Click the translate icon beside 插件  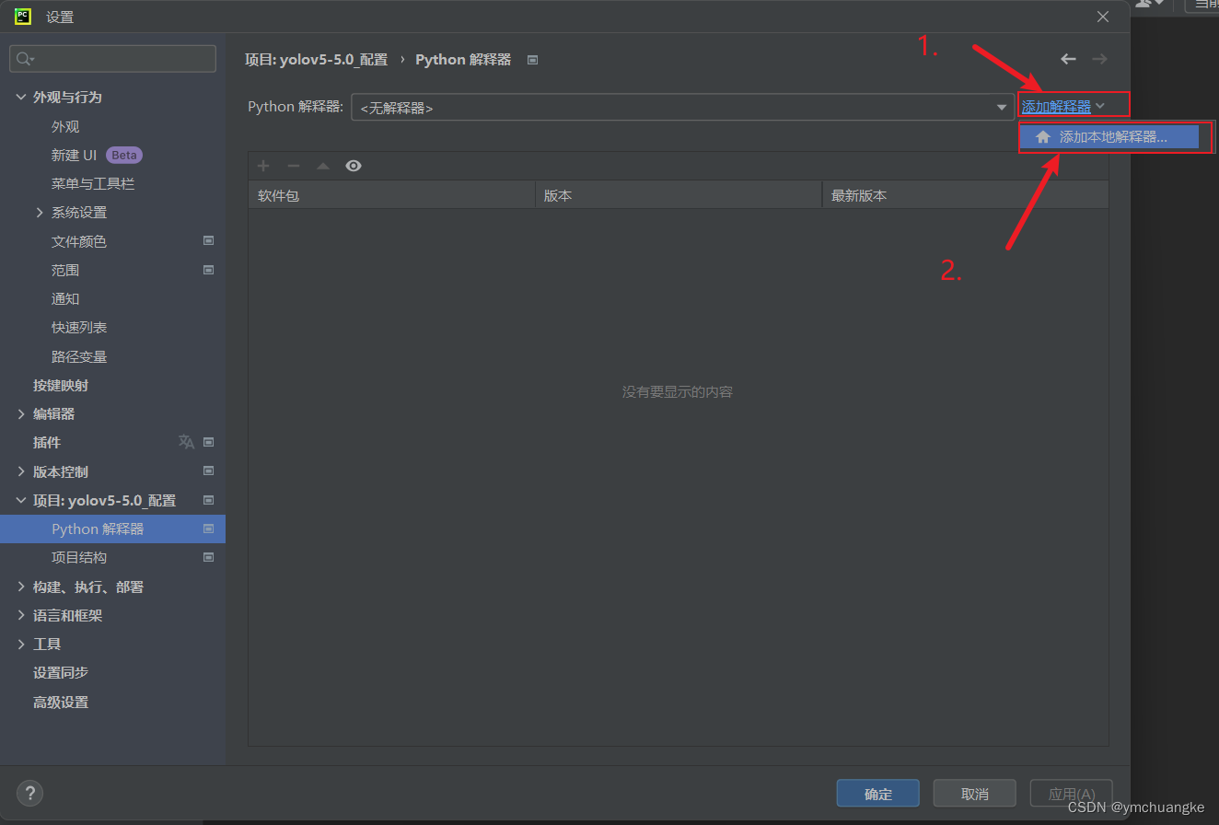click(186, 442)
